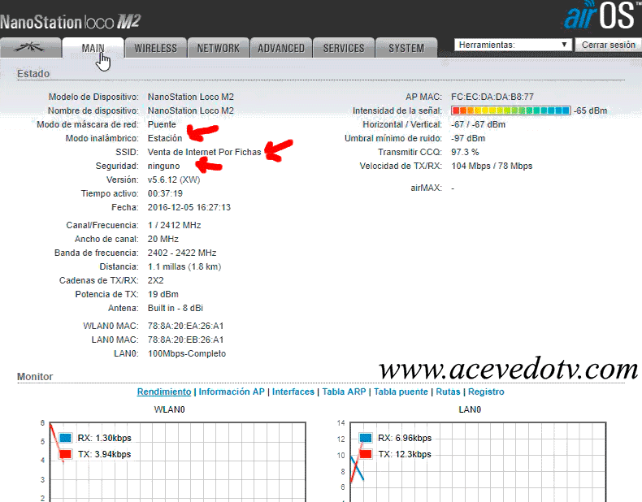Click the LAN0 throughput graph title
The height and width of the screenshot is (502, 642).
470,409
